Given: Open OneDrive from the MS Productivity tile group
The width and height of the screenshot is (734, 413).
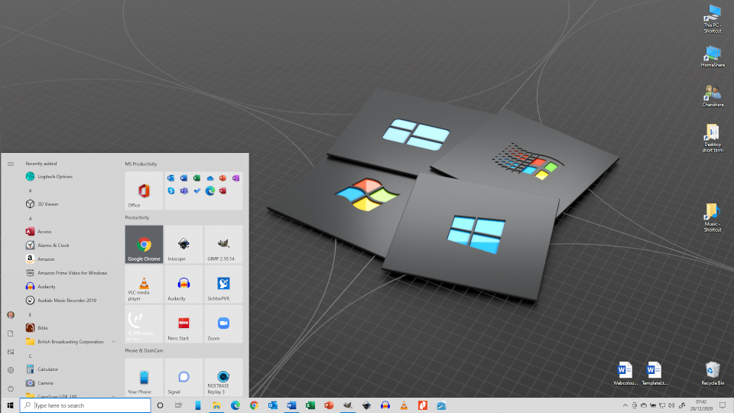Looking at the screenshot, I should pyautogui.click(x=210, y=178).
